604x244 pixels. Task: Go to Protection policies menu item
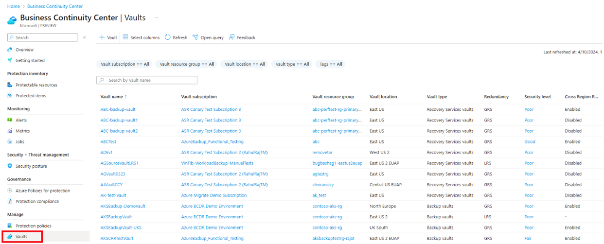33,226
